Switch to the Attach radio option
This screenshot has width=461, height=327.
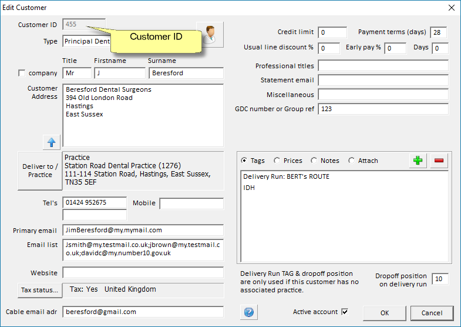pos(352,161)
